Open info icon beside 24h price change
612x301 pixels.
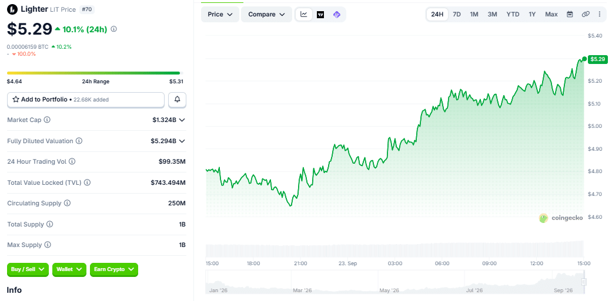coord(114,29)
